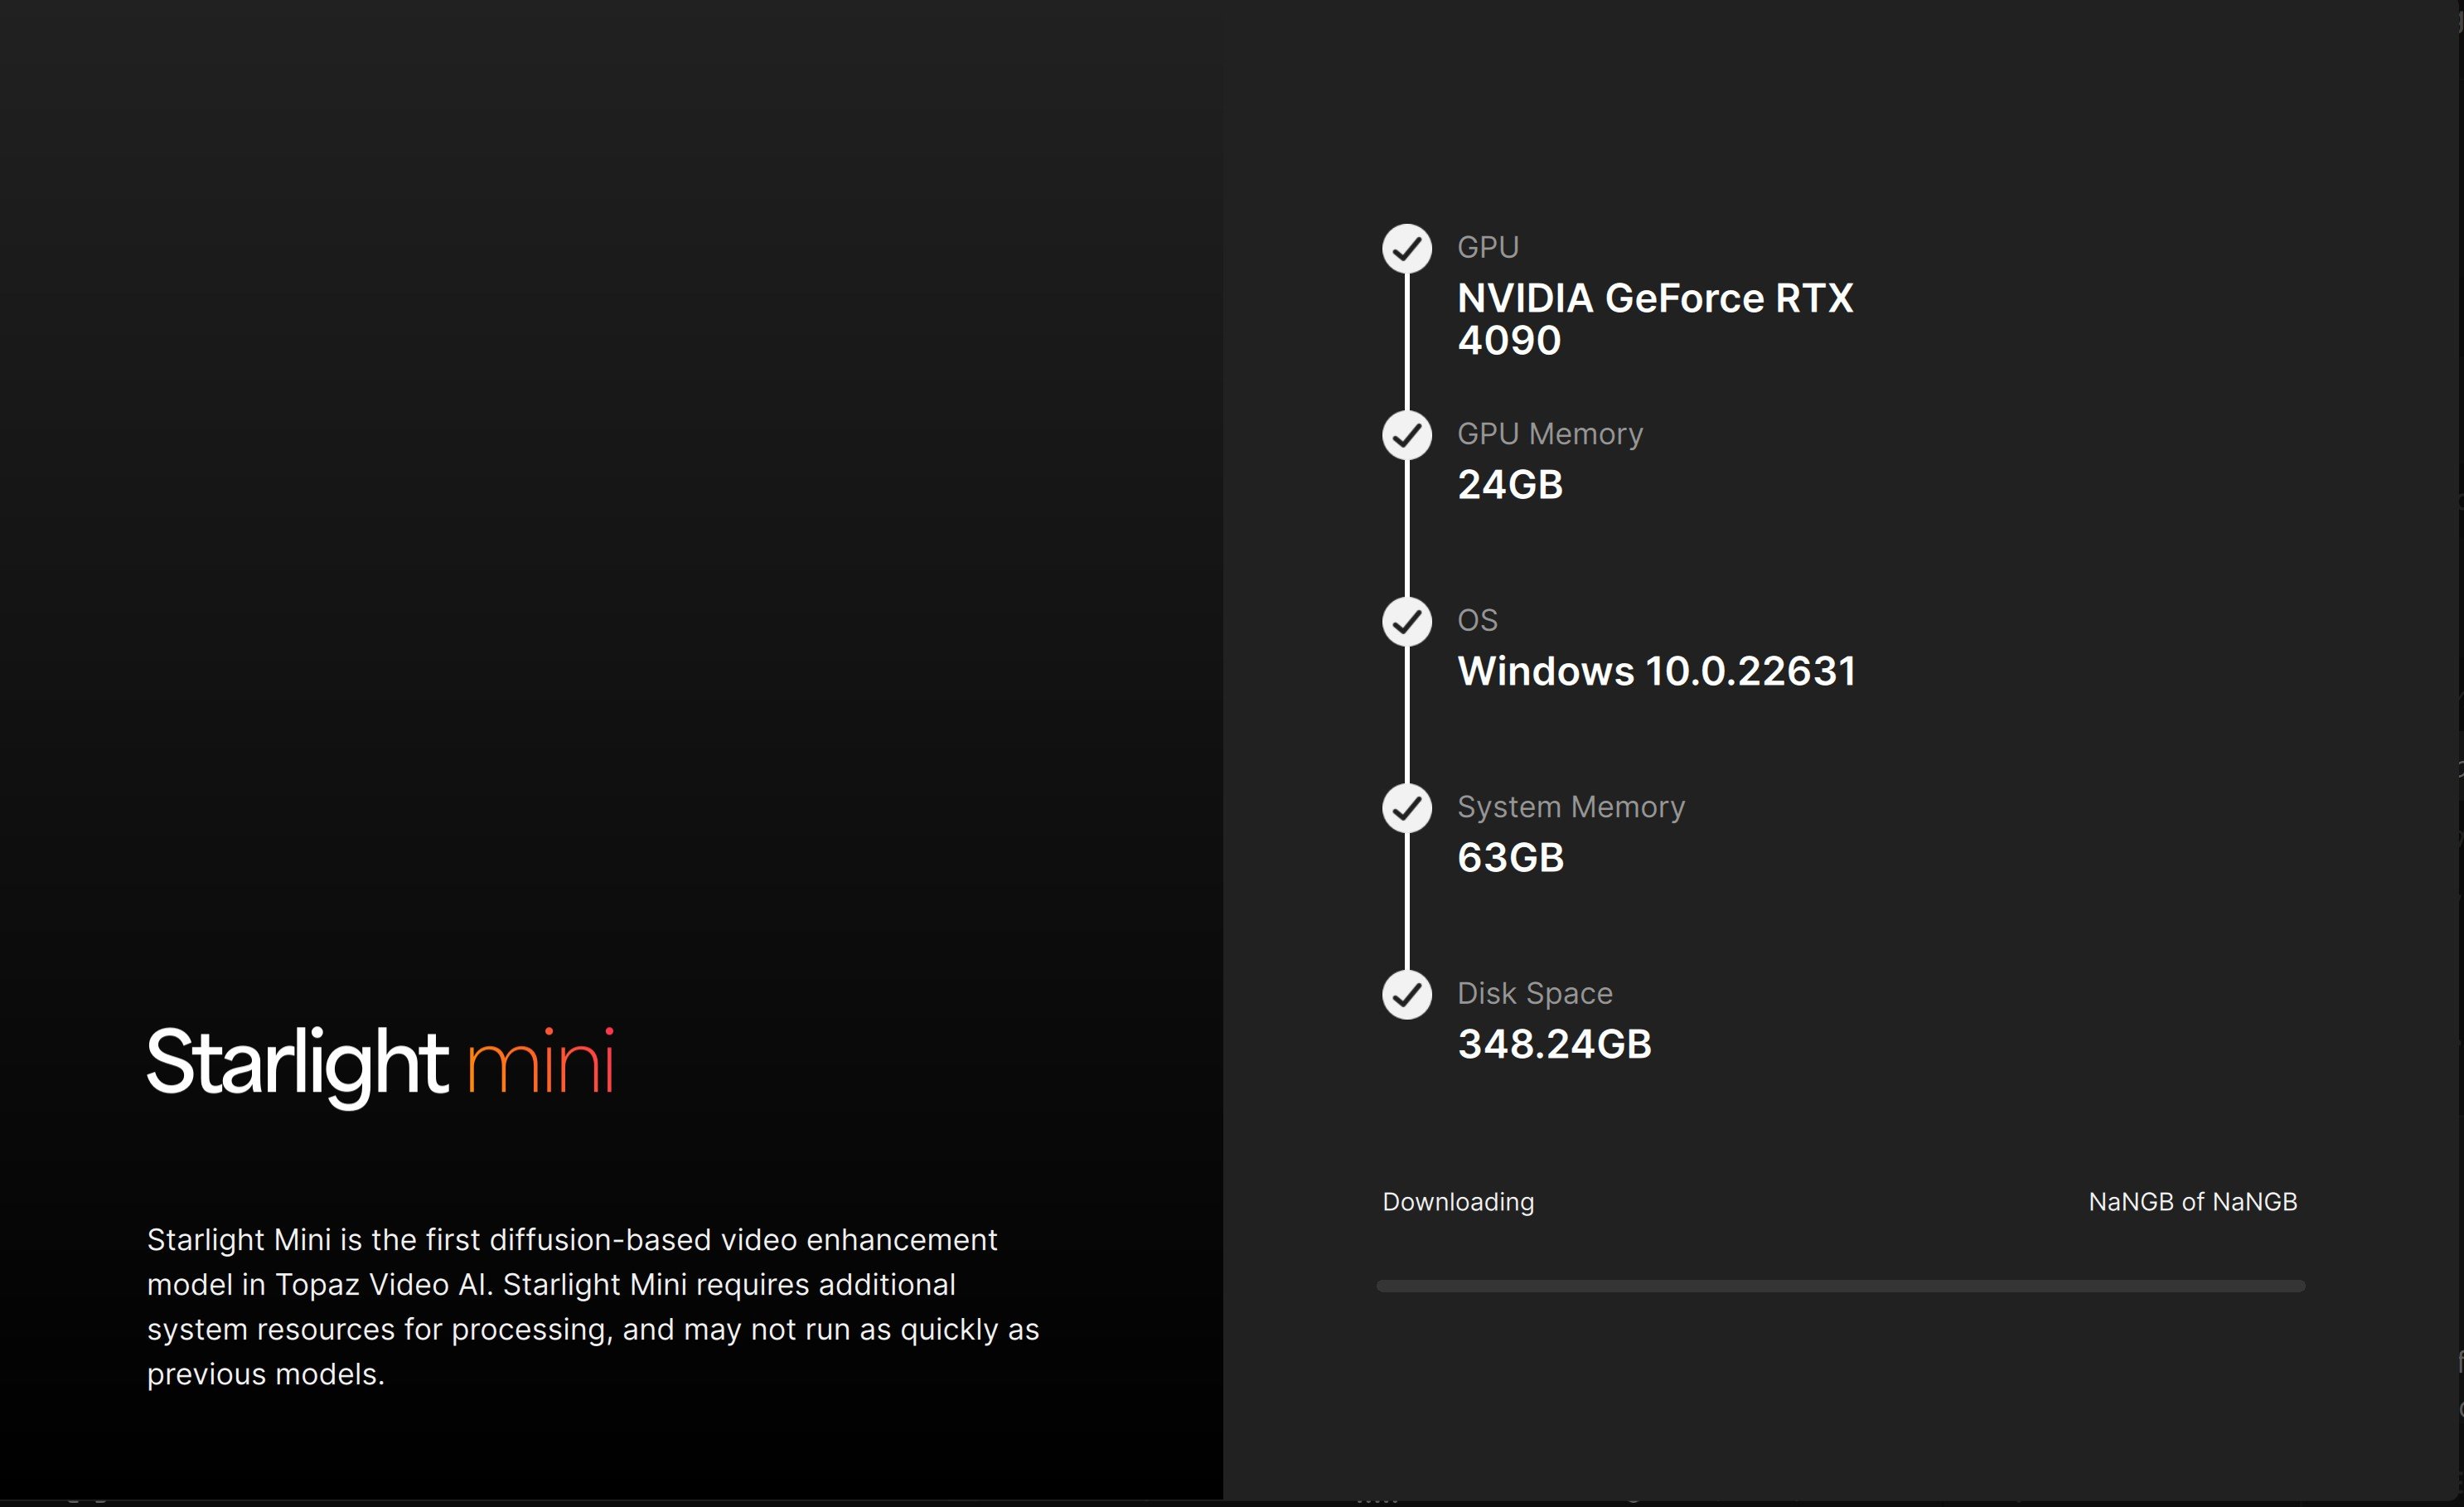Screen dimensions: 2464x1507
Task: Click the 348.24GB disk space value
Action: tap(1554, 1044)
